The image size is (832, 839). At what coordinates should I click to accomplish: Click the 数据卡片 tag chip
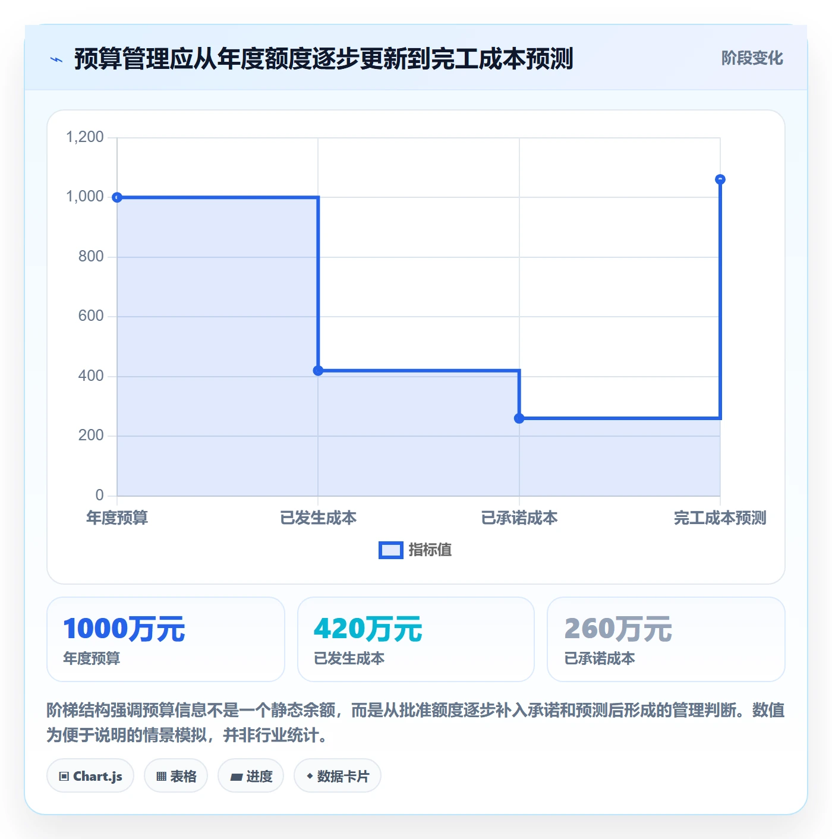(x=338, y=776)
